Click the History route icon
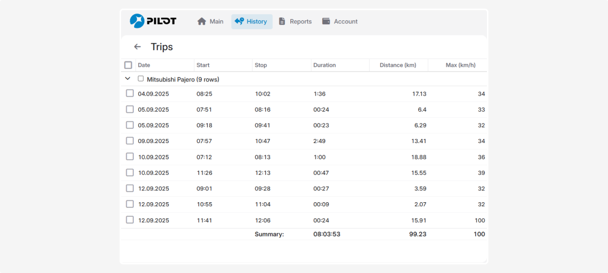The width and height of the screenshot is (608, 273). 239,21
